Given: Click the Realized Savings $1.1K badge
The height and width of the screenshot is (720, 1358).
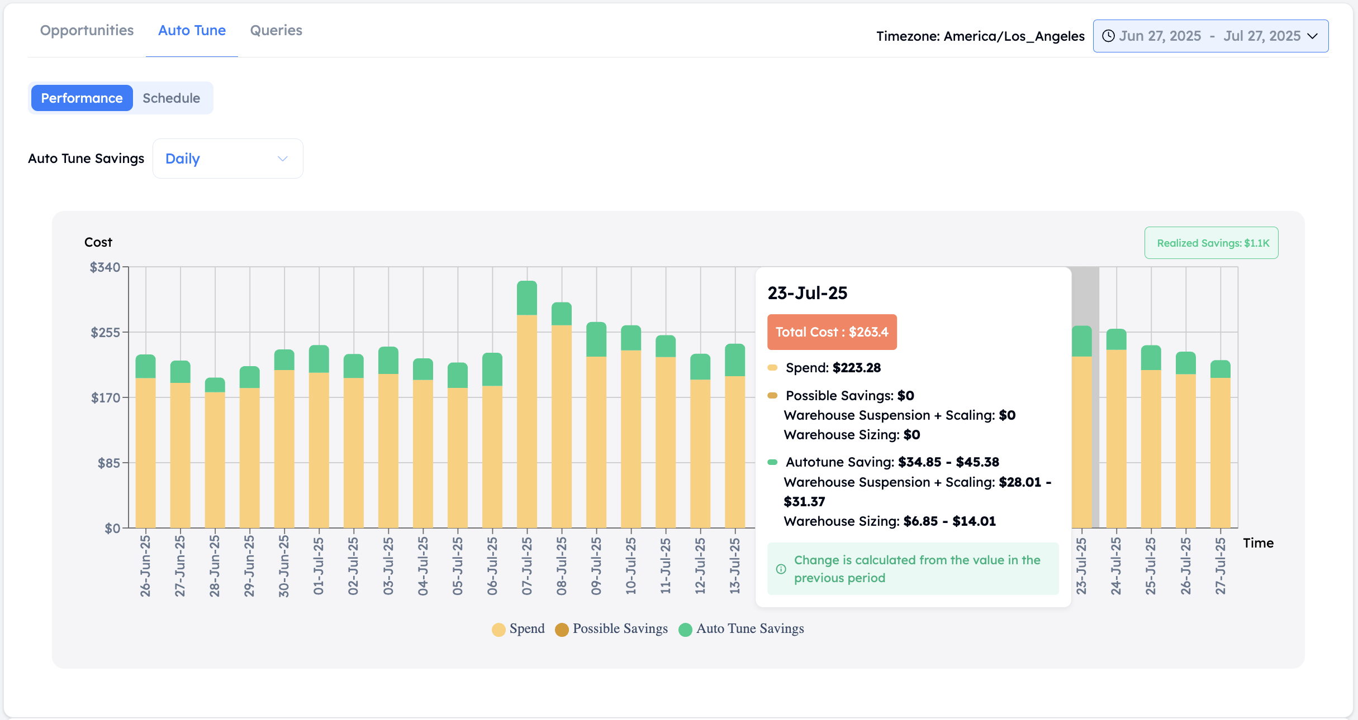Looking at the screenshot, I should tap(1211, 243).
